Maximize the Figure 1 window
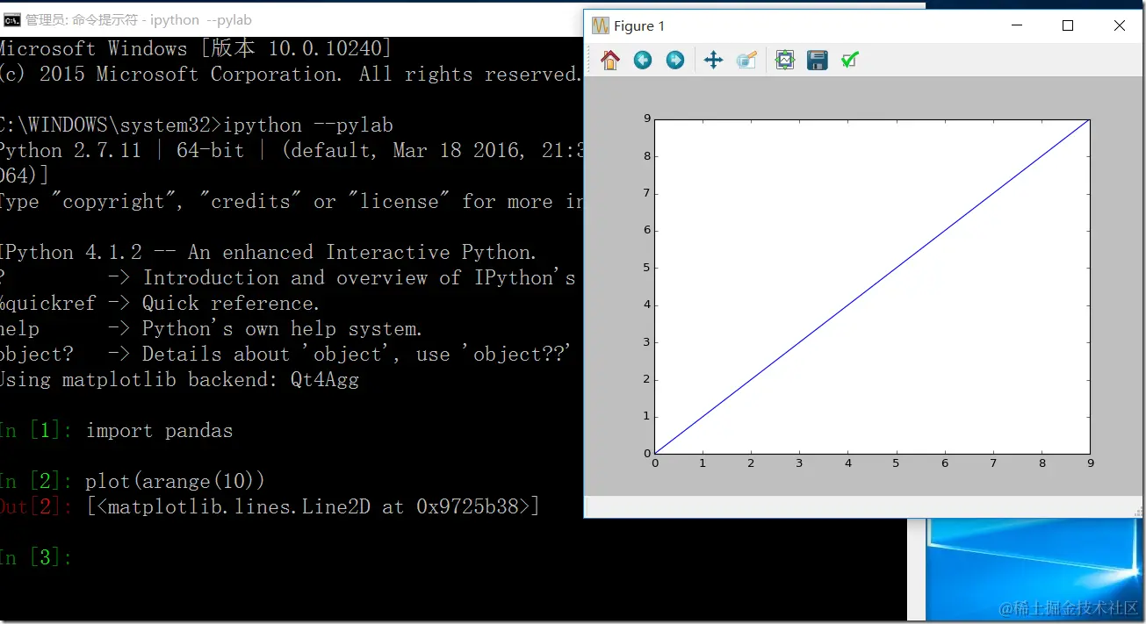This screenshot has width=1146, height=624. tap(1068, 25)
